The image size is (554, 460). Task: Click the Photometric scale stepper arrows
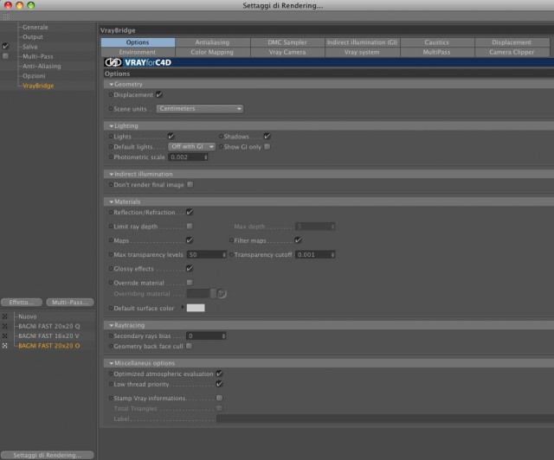tap(206, 157)
